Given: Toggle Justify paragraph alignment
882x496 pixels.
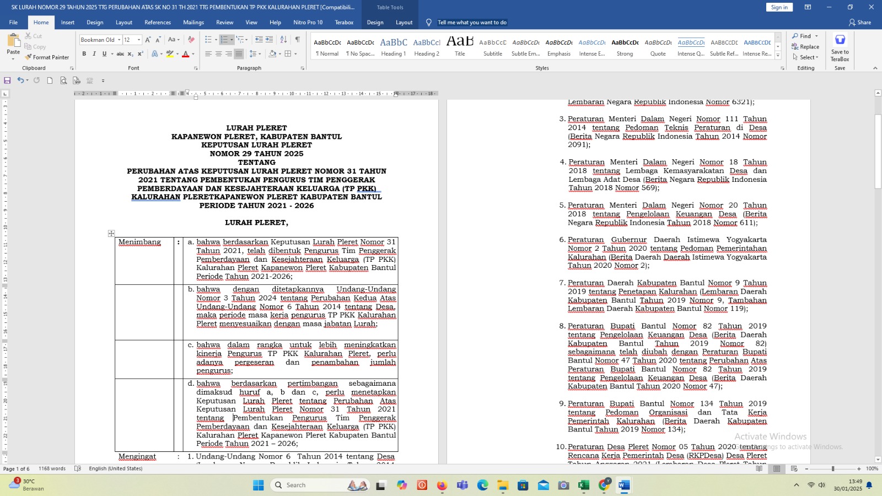Looking at the screenshot, I should point(238,54).
